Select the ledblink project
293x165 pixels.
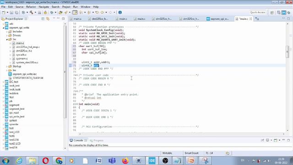(x=14, y=93)
